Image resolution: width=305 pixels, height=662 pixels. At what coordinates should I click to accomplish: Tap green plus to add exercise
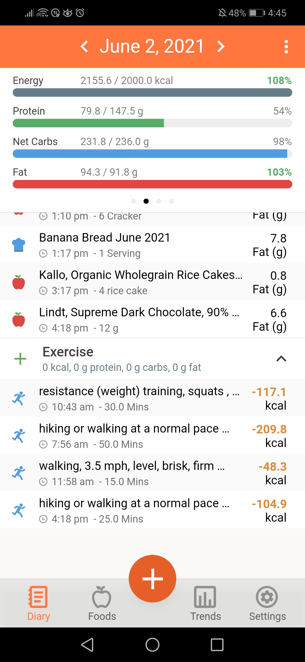tap(20, 359)
